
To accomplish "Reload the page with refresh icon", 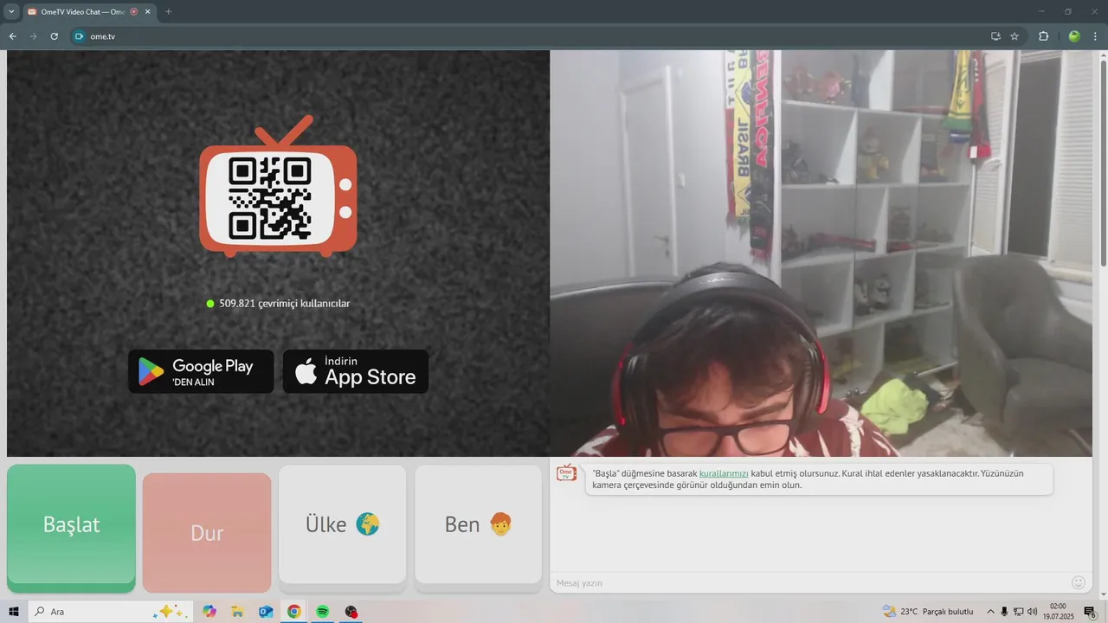I will 54,36.
